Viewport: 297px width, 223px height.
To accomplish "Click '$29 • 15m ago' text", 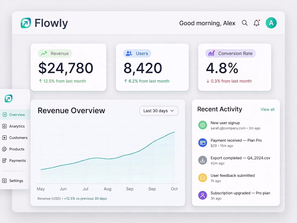I will point(222,146).
